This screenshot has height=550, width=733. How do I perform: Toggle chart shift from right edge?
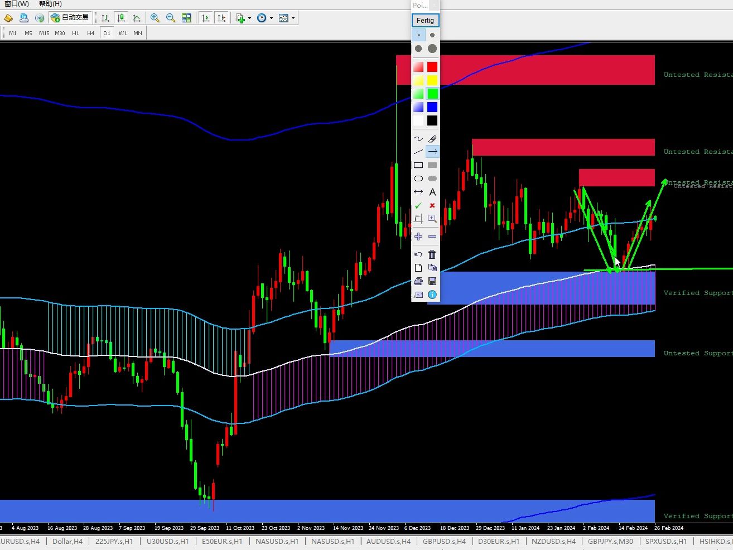(221, 18)
